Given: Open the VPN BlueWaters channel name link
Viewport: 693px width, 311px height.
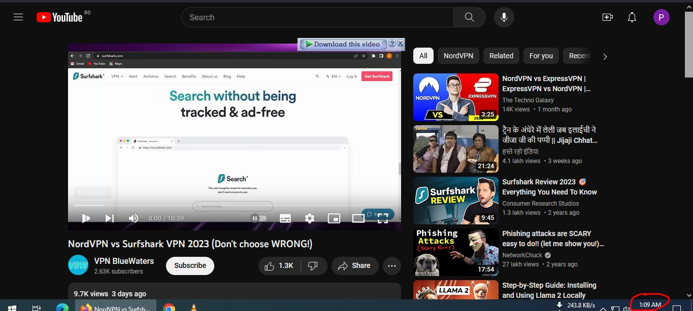Looking at the screenshot, I should 124,261.
